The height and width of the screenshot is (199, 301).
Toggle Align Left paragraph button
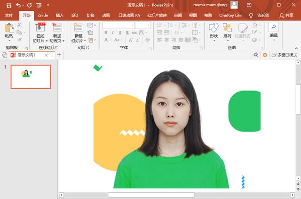coord(159,40)
